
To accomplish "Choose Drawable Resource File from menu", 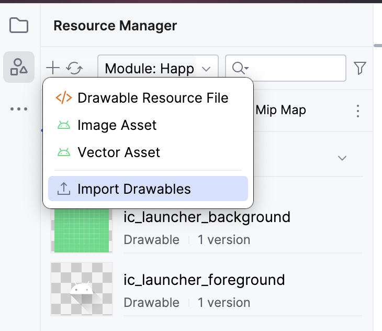I will point(153,98).
